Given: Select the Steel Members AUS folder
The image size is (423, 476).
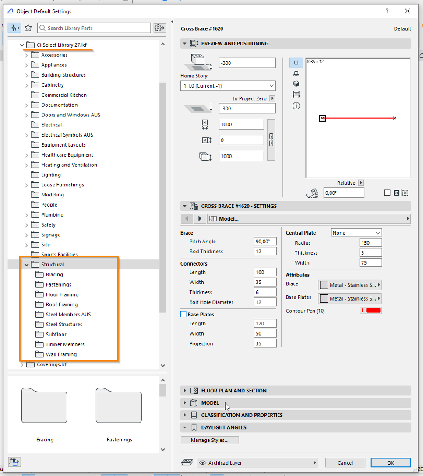Looking at the screenshot, I should coord(68,315).
